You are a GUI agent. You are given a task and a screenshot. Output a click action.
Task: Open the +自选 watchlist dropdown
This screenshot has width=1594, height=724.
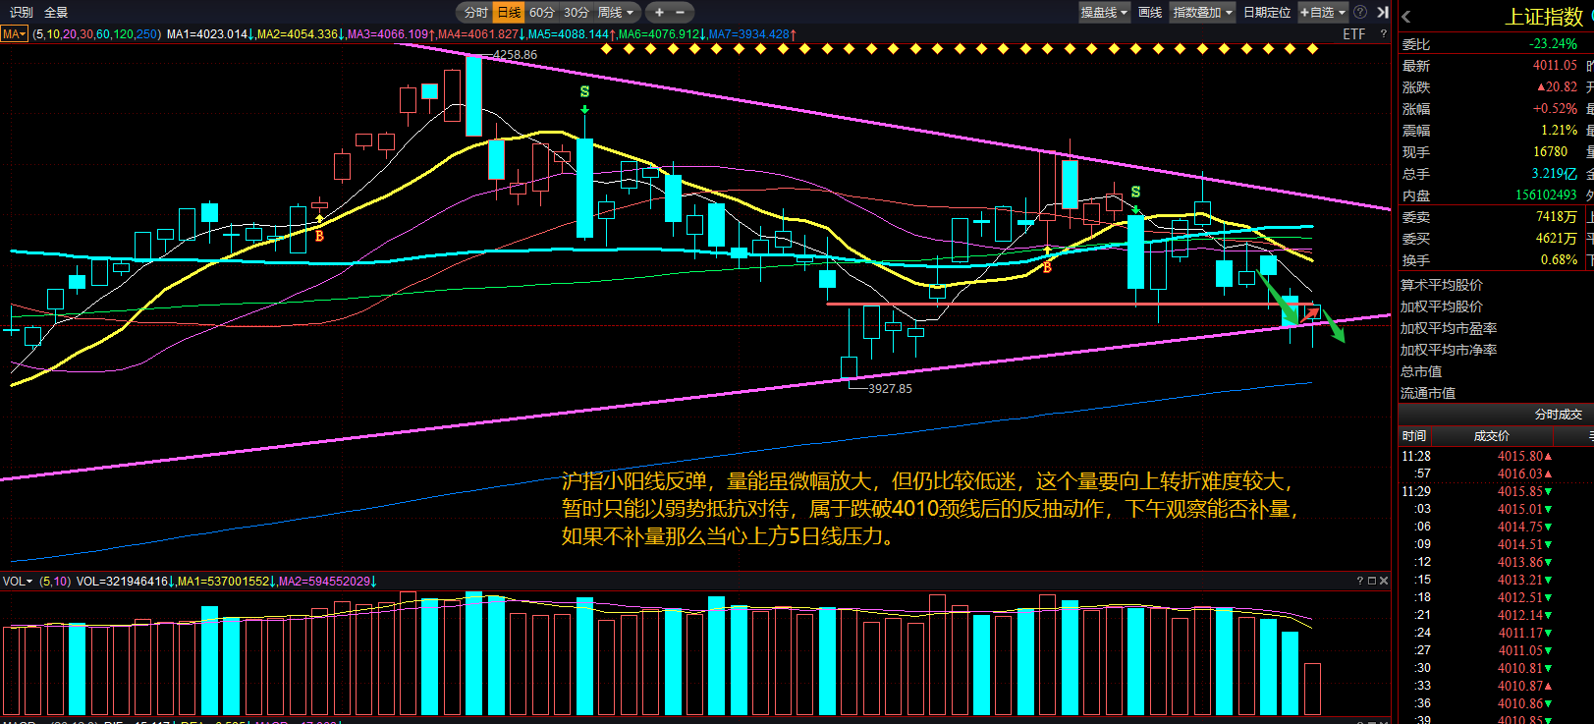[1323, 13]
